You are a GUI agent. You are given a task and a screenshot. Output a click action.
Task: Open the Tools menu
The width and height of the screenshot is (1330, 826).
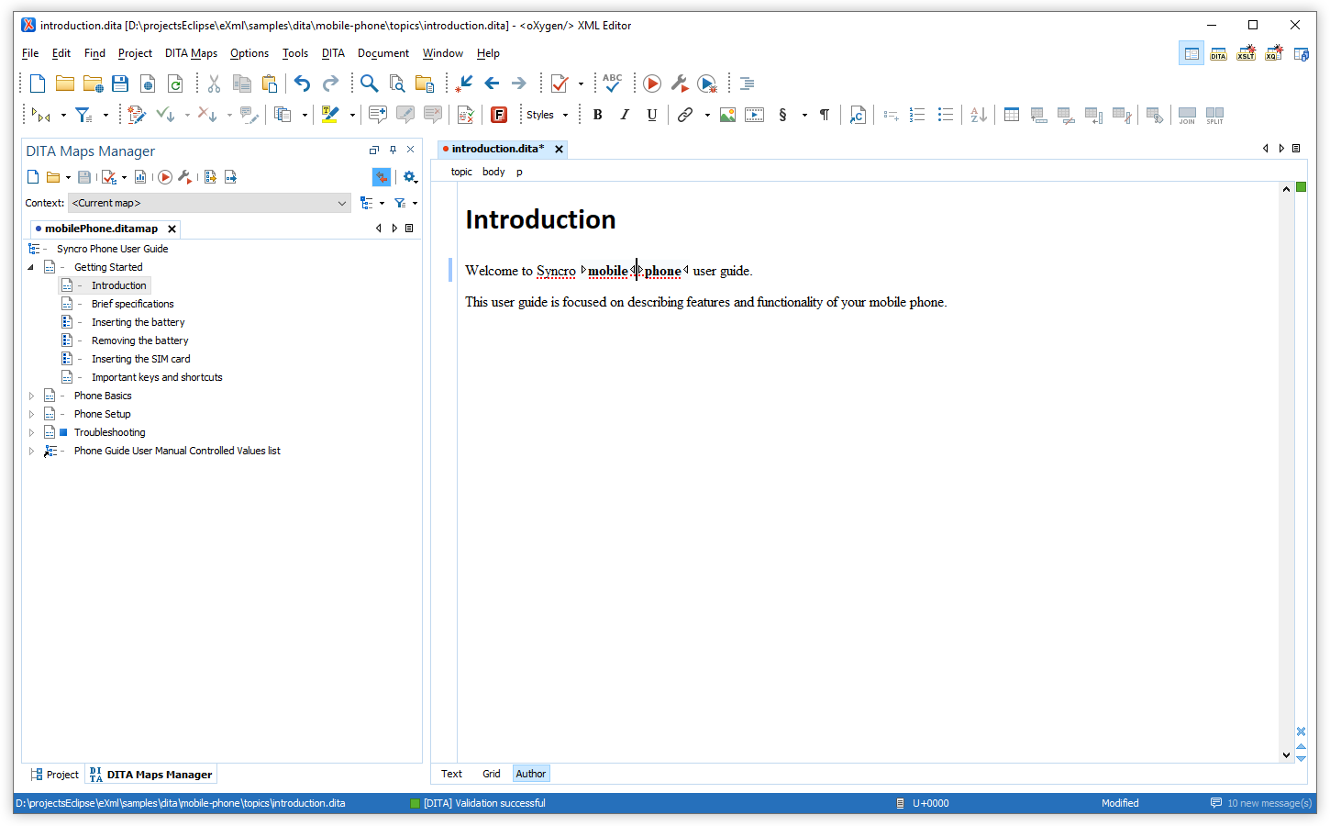point(295,53)
